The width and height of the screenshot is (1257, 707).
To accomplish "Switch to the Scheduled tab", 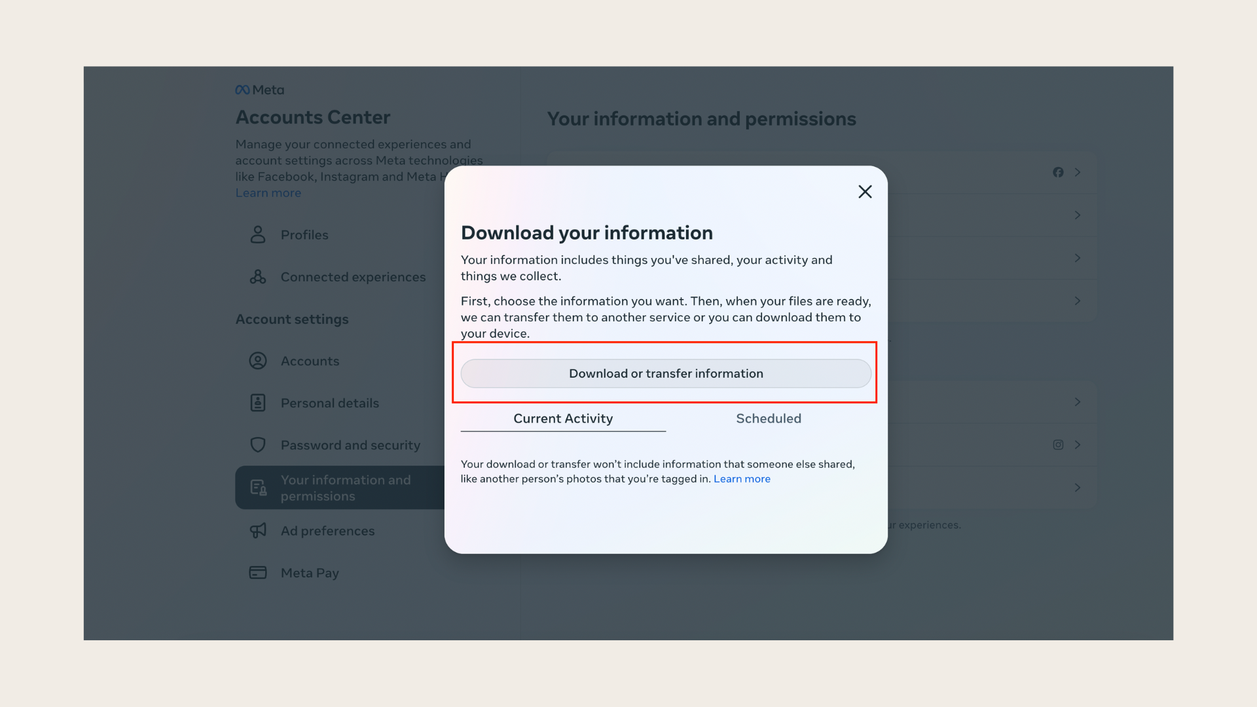I will coord(769,419).
